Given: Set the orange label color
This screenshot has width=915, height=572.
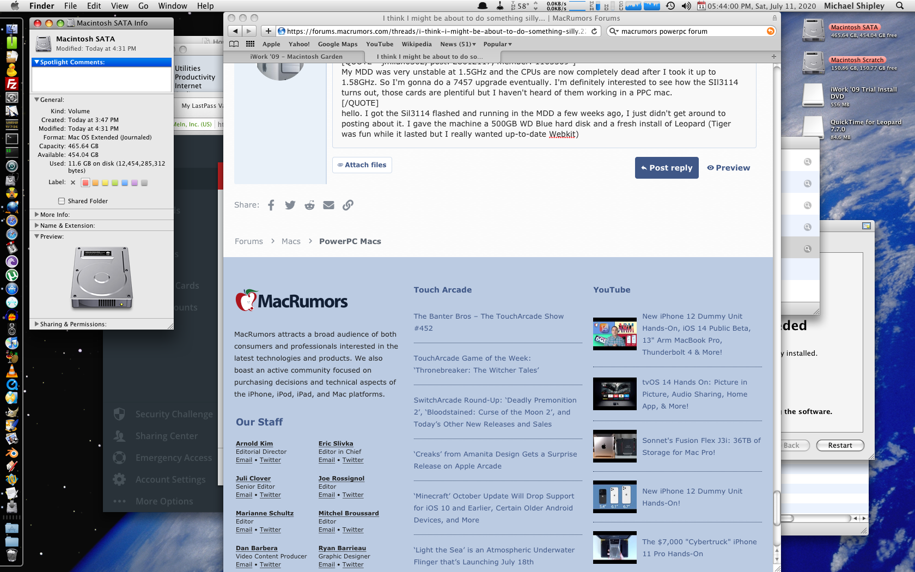Looking at the screenshot, I should click(x=95, y=182).
